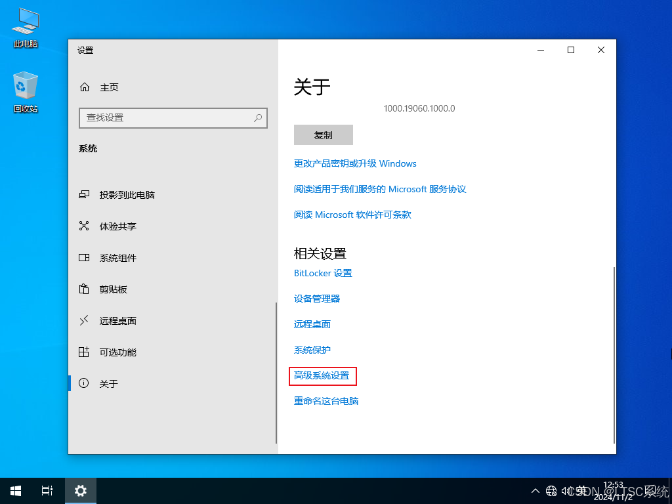
Task: Click the 系统组件 icon in sidebar
Action: (84, 257)
